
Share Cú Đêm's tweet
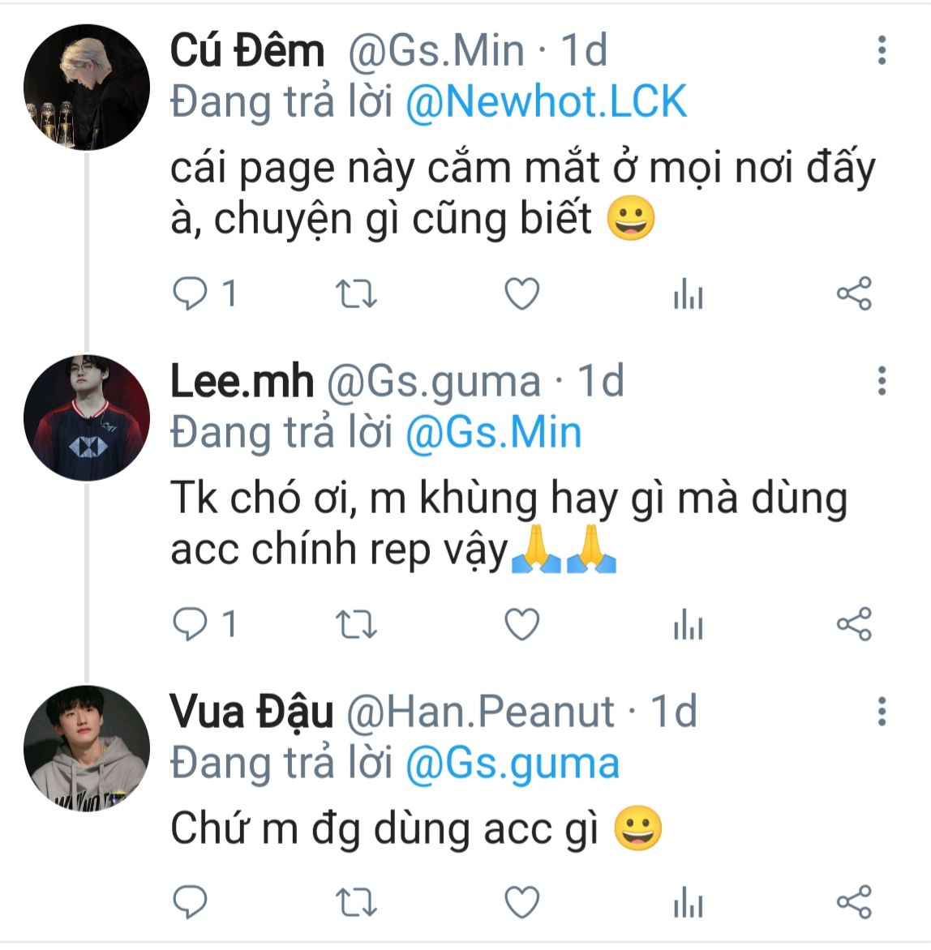point(854,293)
